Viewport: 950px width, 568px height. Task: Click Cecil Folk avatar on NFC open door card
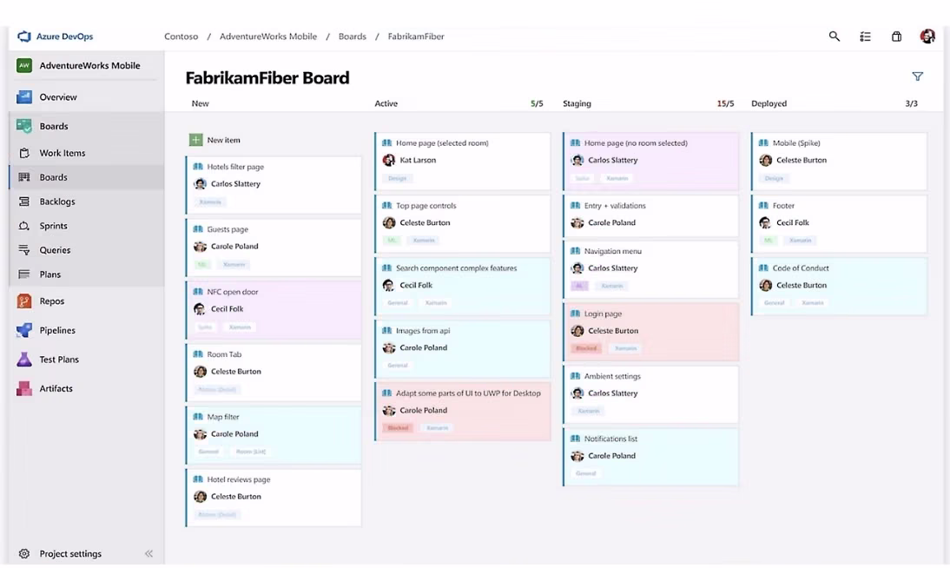coord(200,308)
